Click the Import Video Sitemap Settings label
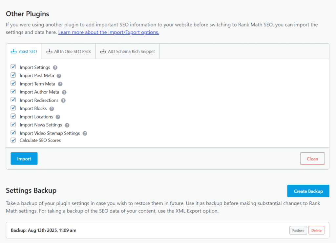336x243 pixels. point(50,133)
